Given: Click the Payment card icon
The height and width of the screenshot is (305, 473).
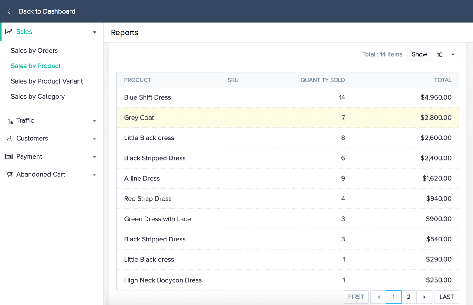Looking at the screenshot, I should click(9, 156).
